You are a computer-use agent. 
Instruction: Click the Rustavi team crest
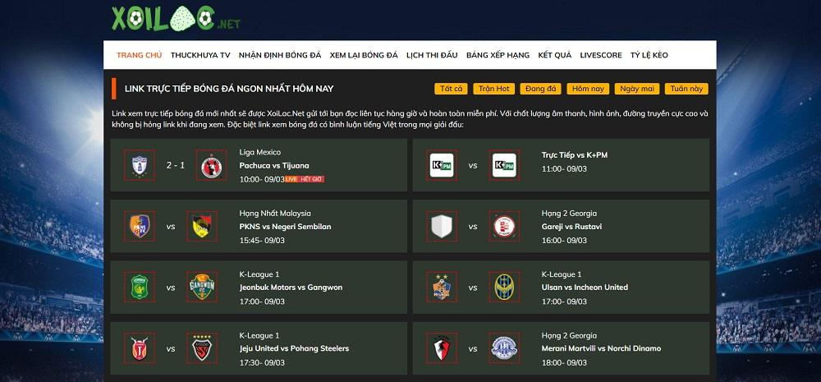tap(502, 227)
